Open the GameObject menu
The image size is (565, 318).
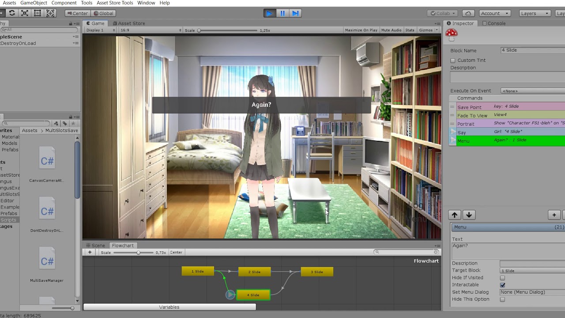[x=34, y=3]
